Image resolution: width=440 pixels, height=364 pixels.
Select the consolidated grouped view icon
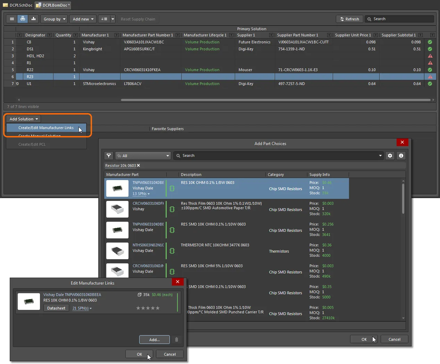[23, 19]
